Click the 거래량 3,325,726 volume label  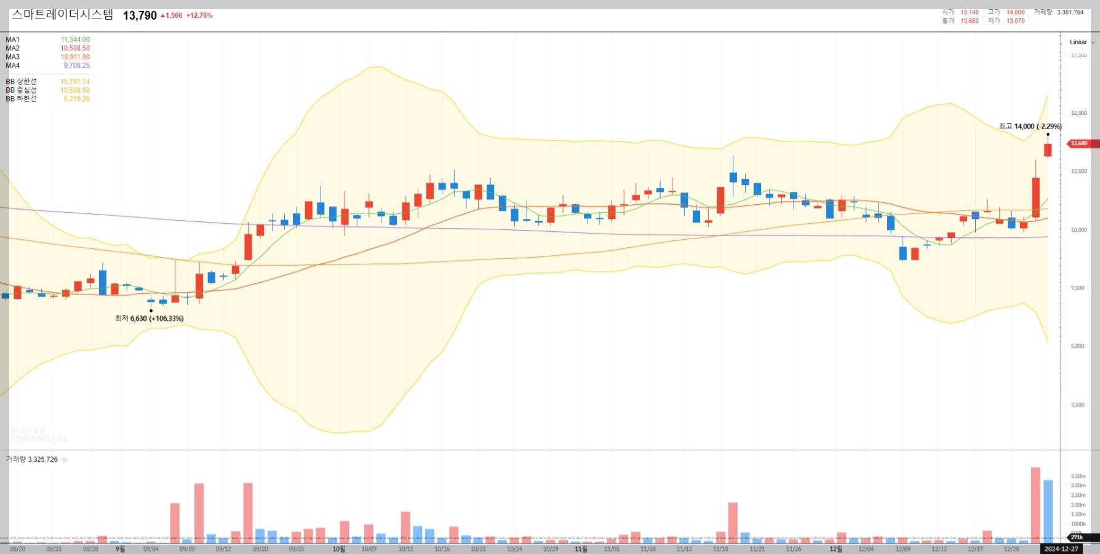(32, 459)
